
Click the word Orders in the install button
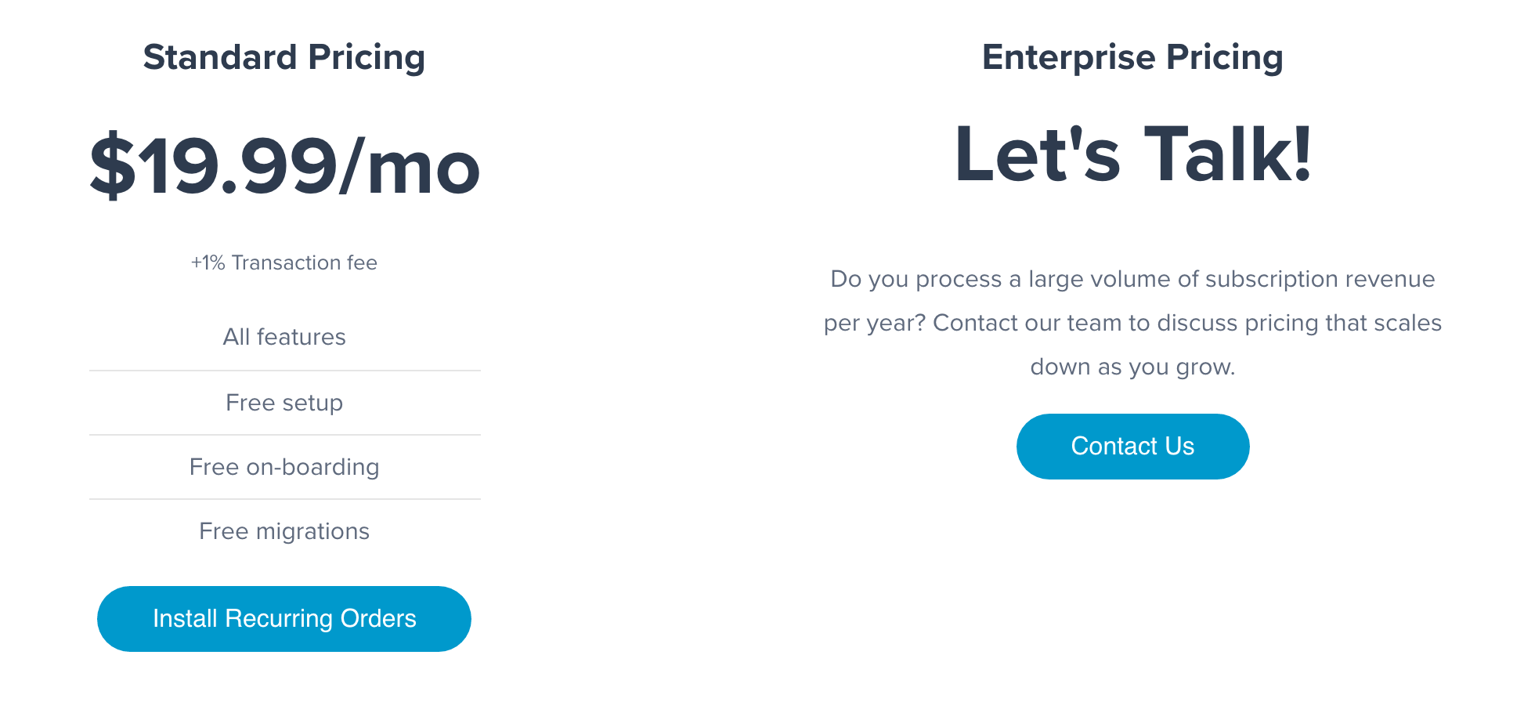click(x=378, y=619)
